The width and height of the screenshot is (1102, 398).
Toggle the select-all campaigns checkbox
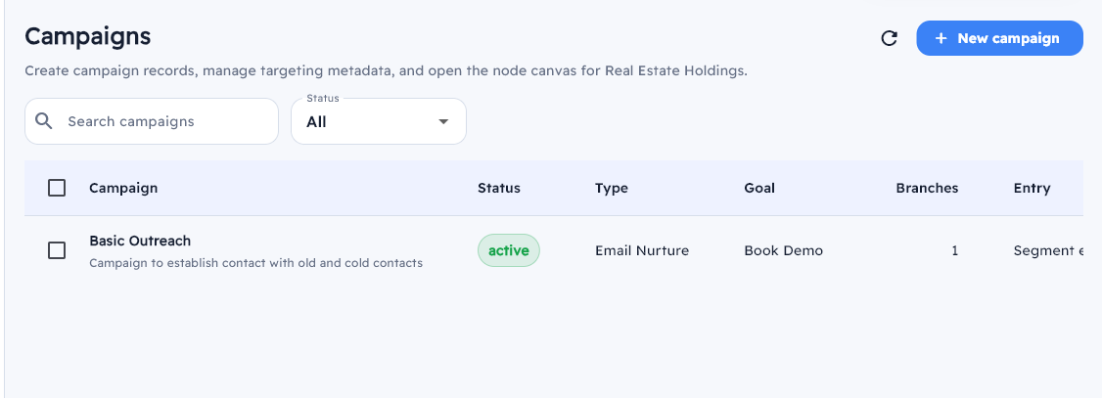pos(57,188)
